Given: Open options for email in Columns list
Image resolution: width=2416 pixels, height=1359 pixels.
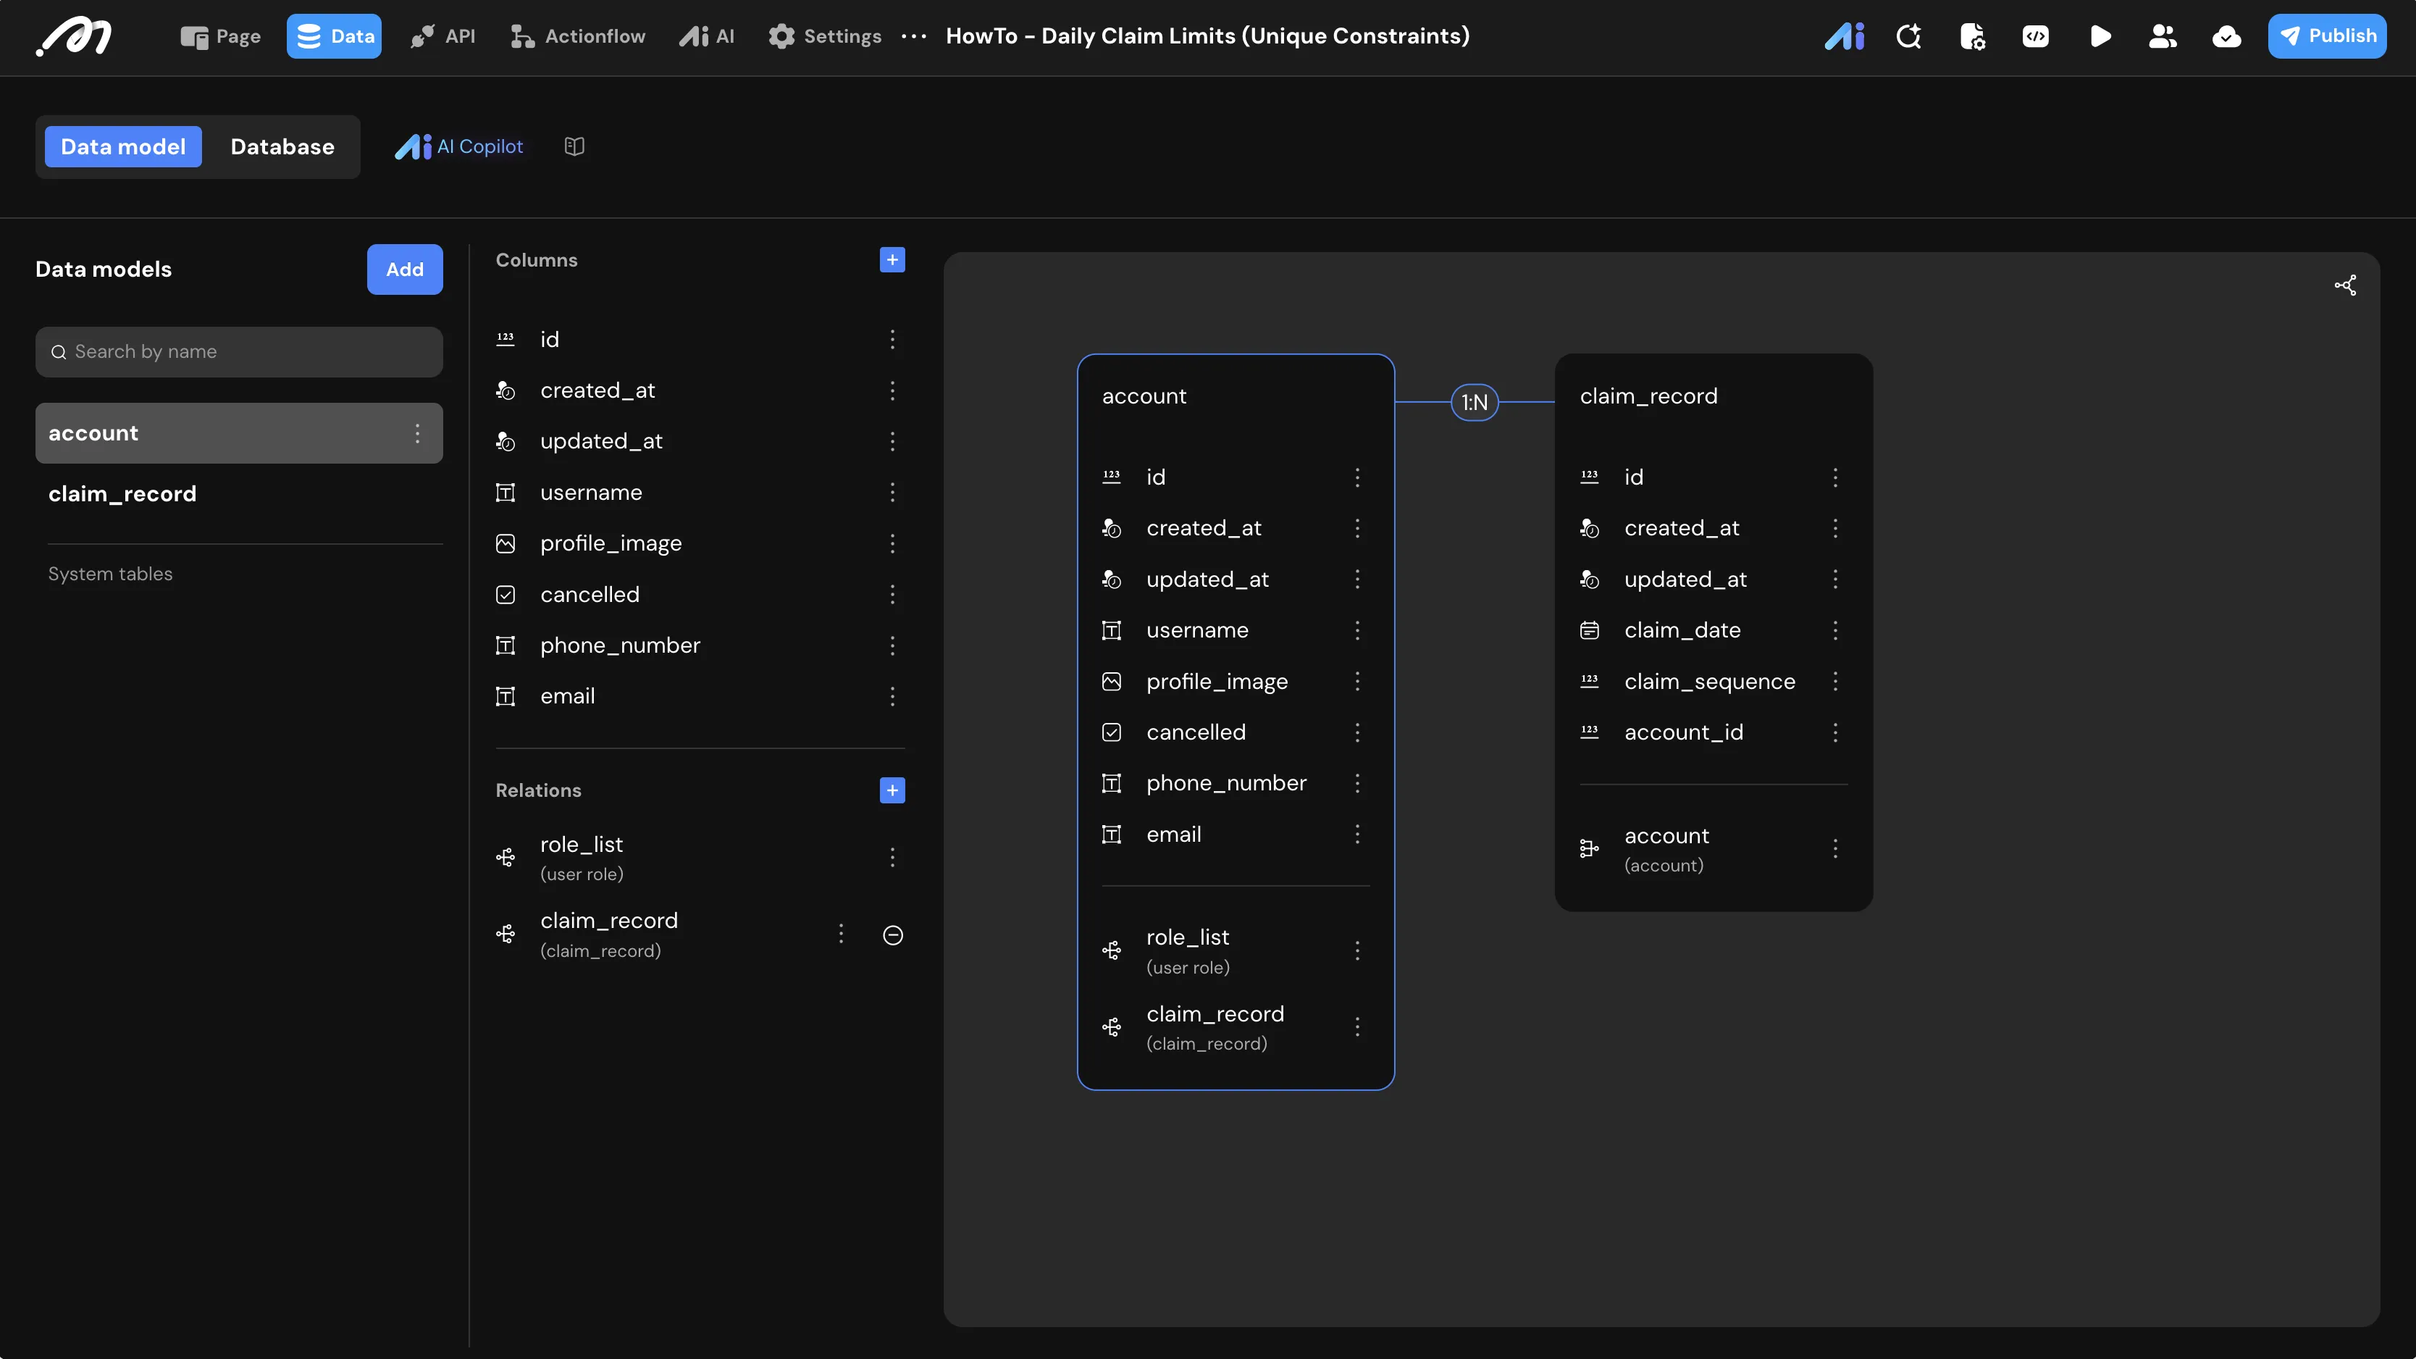Looking at the screenshot, I should tap(892, 697).
